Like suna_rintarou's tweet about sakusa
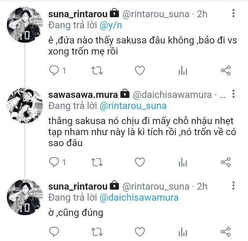This screenshot has height=241, width=248. (x=139, y=71)
